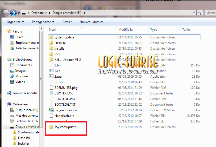Open Bureau in the sidebar
Image resolution: width=216 pixels, height=147 pixels.
(x=20, y=37)
